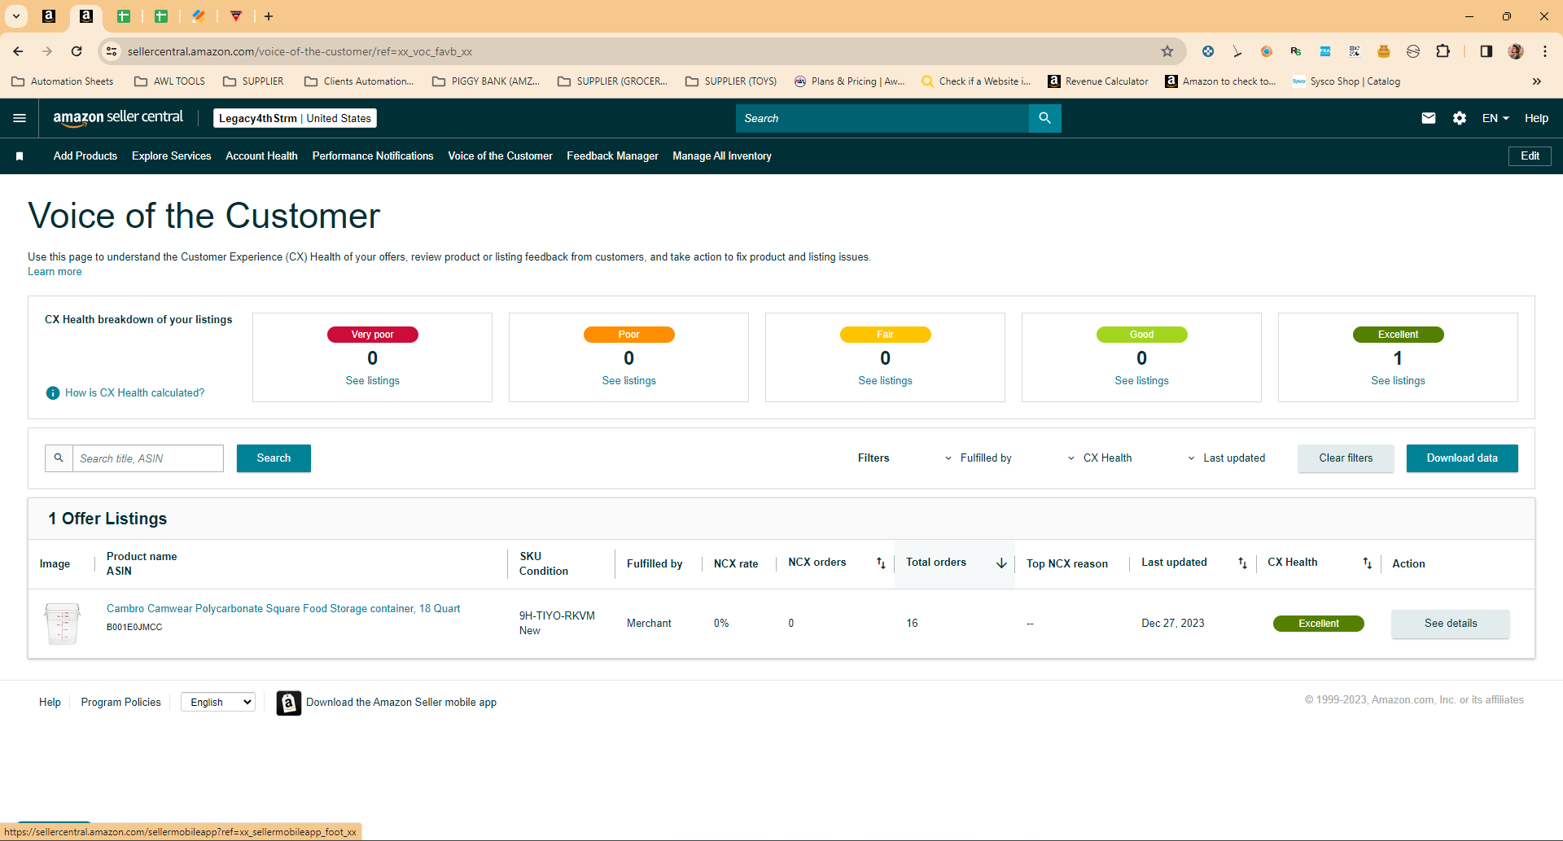Open Feedback Manager
Image resolution: width=1563 pixels, height=841 pixels.
(x=612, y=156)
